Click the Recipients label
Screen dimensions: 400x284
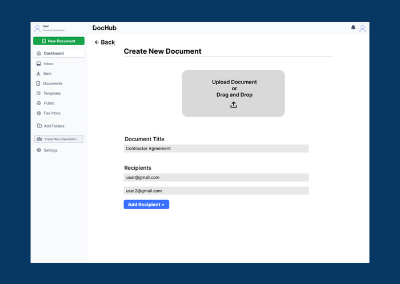[x=138, y=168]
